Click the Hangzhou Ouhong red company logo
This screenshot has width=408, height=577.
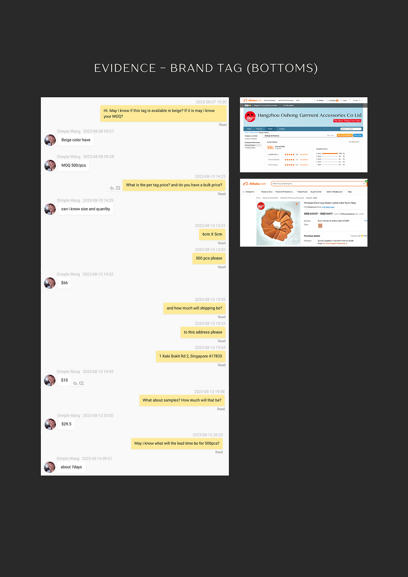[x=250, y=116]
